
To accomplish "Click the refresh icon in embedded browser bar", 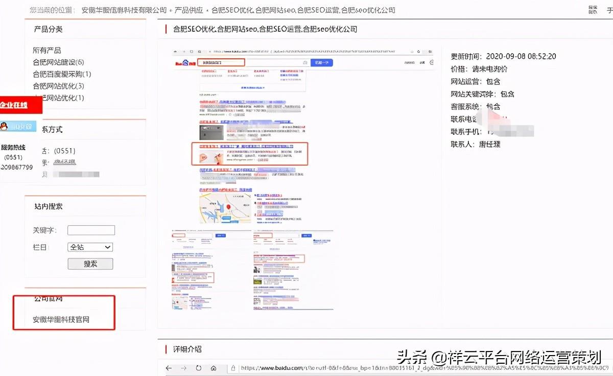I will 199,368.
